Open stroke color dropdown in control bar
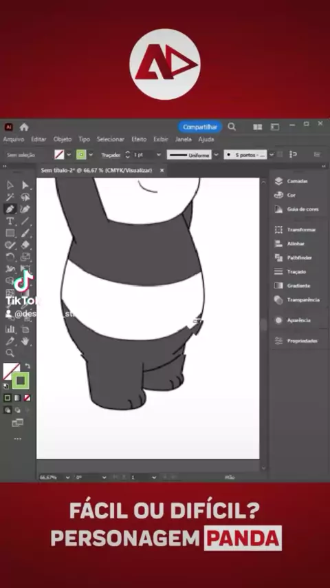 point(91,154)
